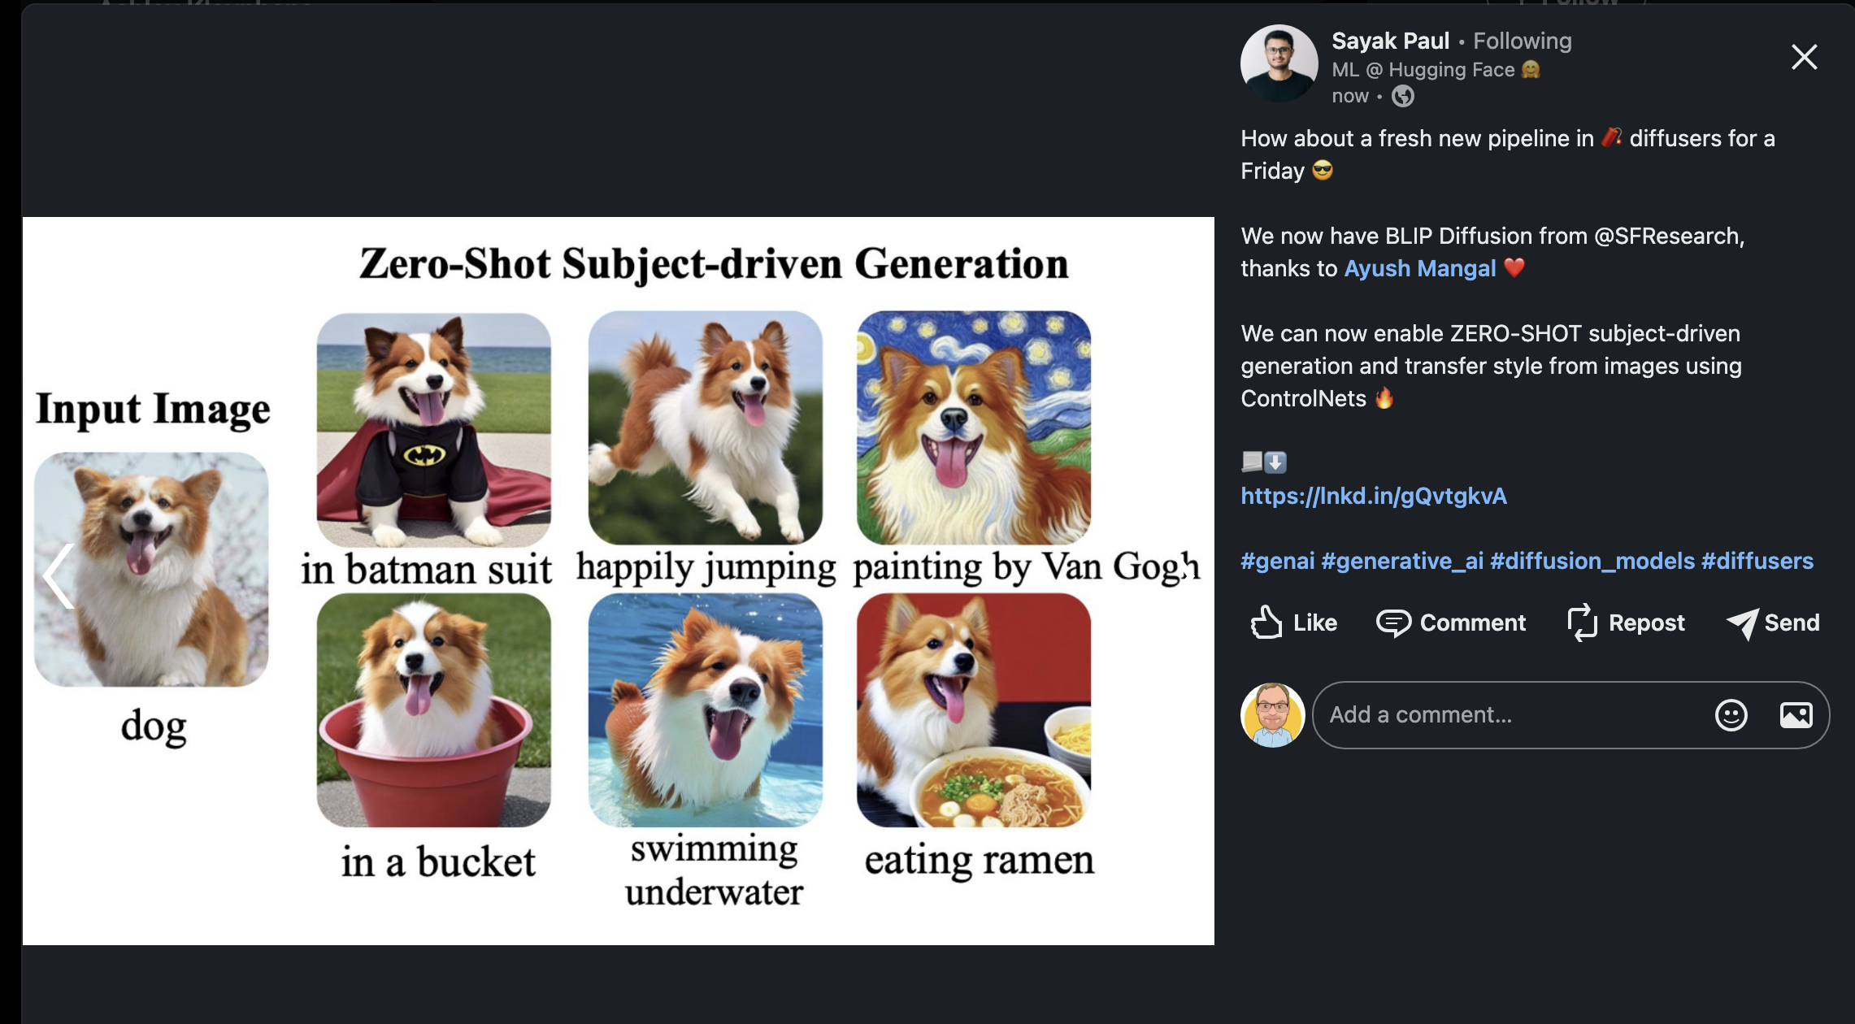Go to previous image arrow

[59, 575]
